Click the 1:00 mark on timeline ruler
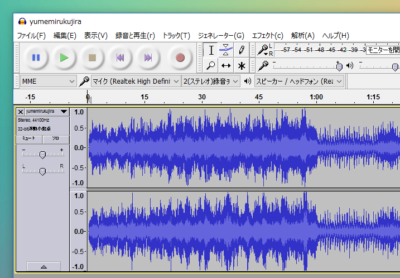400x278 pixels. coord(316,97)
